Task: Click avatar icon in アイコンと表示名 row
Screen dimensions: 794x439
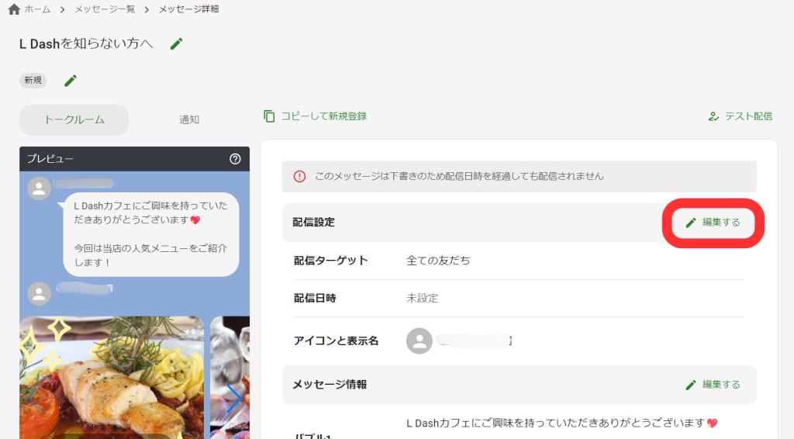Action: 419,340
